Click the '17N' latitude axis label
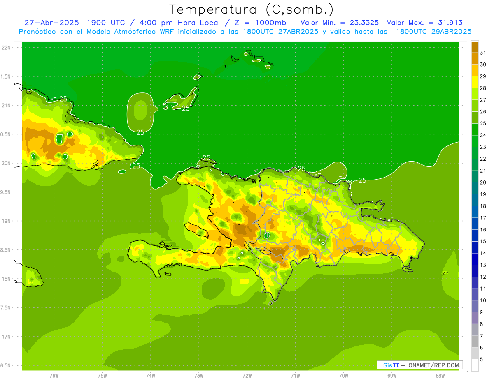Image resolution: width=494 pixels, height=381 pixels. (7, 337)
